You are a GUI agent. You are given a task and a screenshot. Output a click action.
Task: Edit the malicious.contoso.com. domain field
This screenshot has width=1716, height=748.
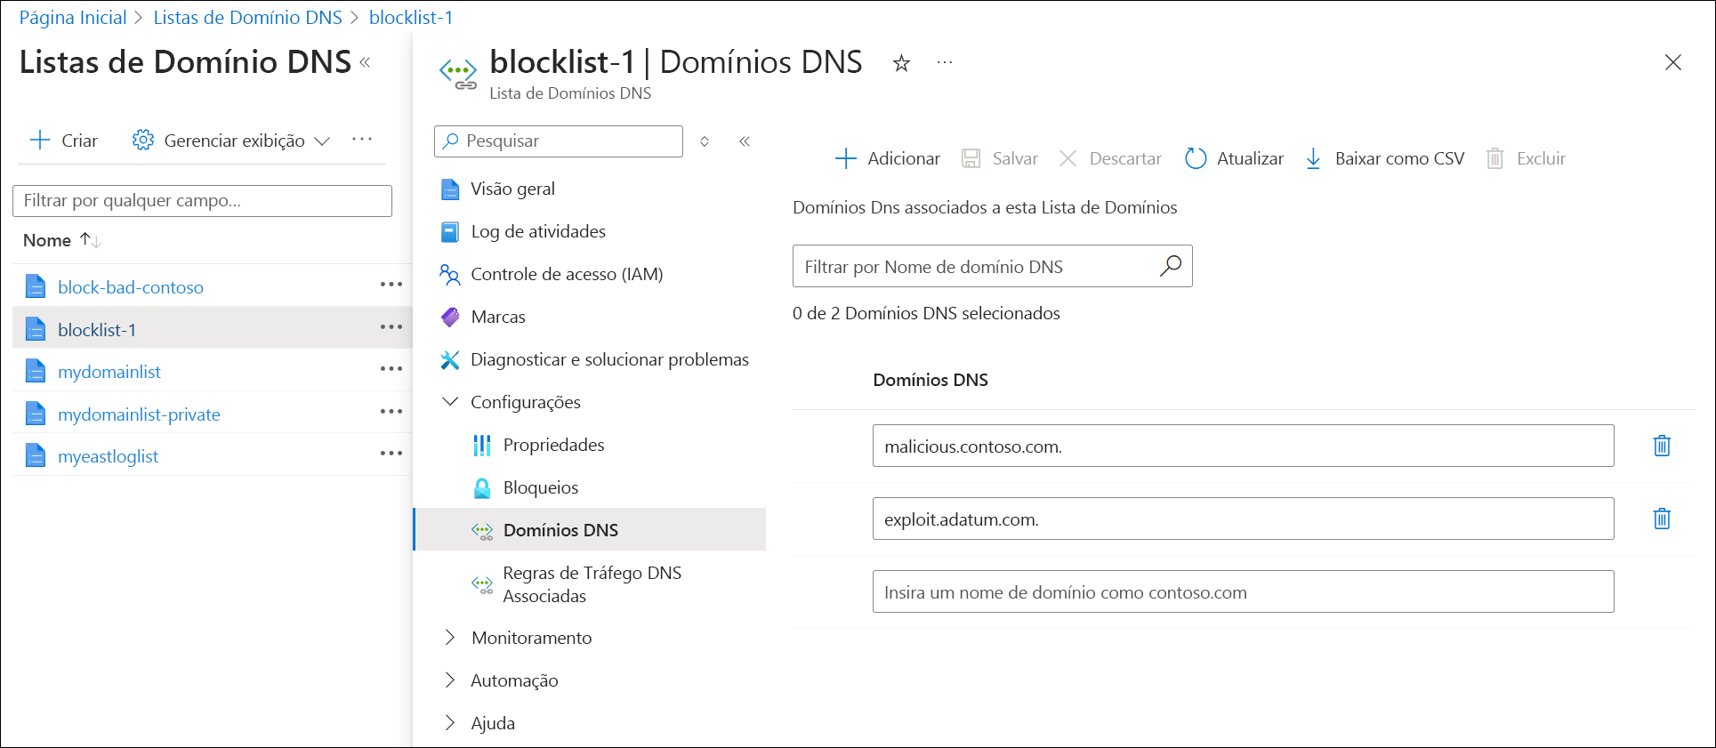[x=1243, y=446]
